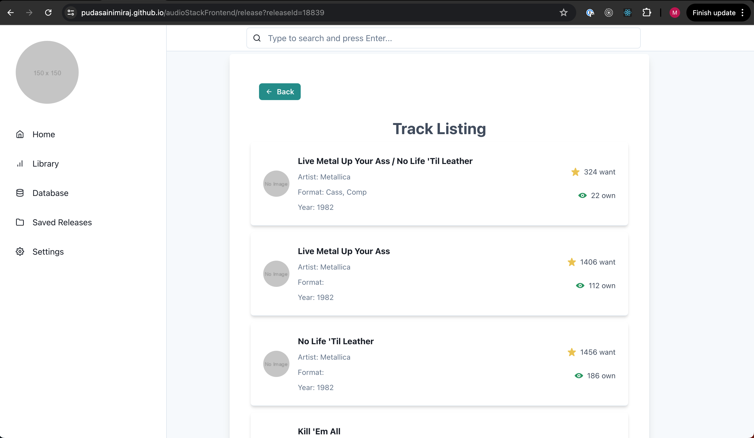This screenshot has height=438, width=754.
Task: Click star icon beside 324 want
Action: pyautogui.click(x=575, y=172)
